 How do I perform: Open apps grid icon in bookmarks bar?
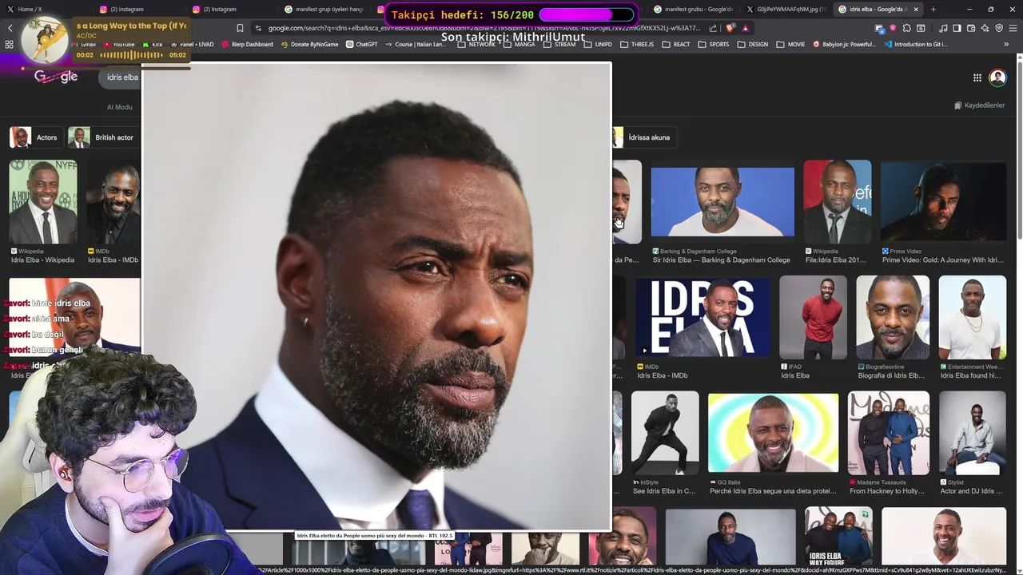pyautogui.click(x=10, y=44)
